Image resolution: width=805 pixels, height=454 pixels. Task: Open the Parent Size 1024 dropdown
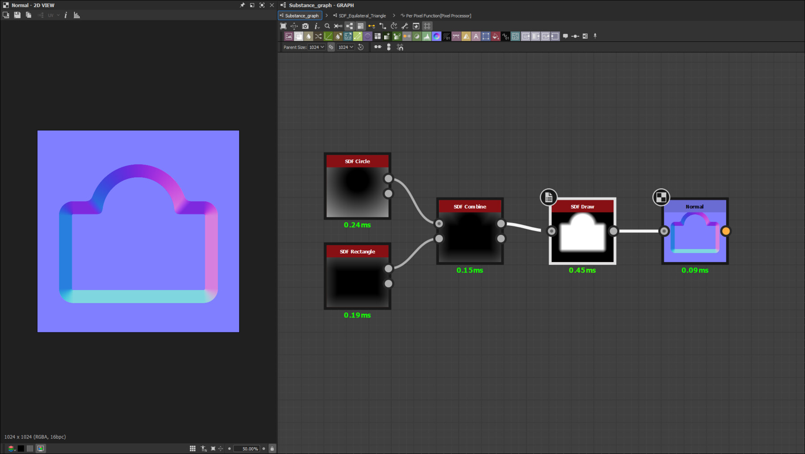[x=316, y=47]
